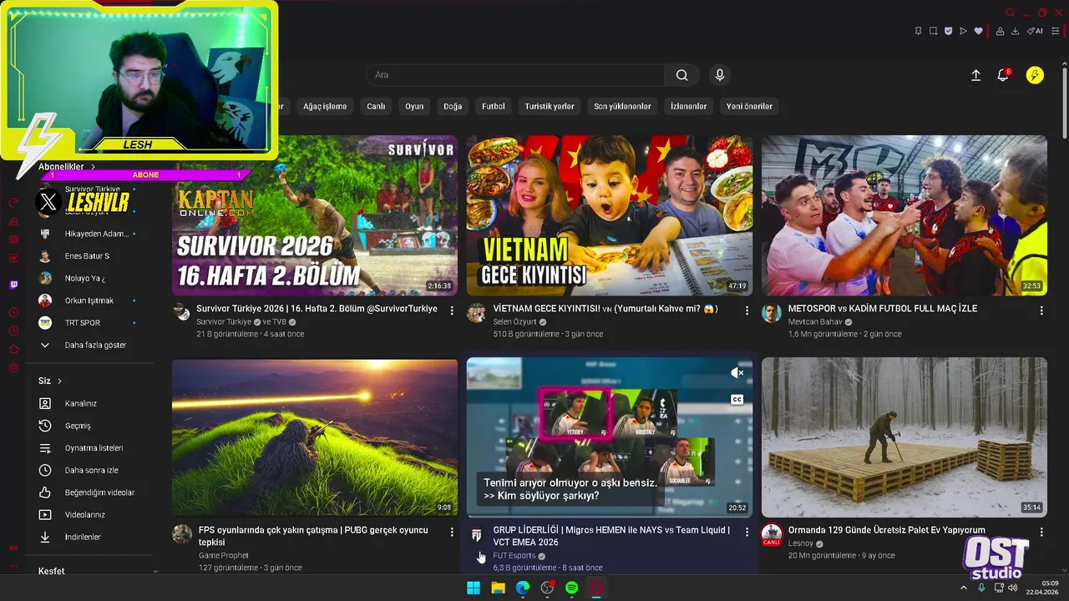The image size is (1069, 601).
Task: Collapse the Keşfet section chevron
Action: 155,572
